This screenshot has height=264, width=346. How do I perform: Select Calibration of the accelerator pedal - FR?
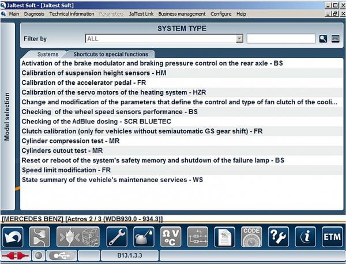tap(182, 82)
